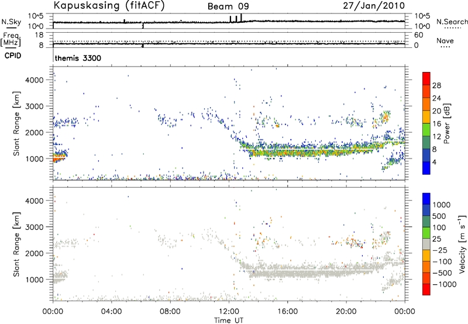This screenshot has width=468, height=324.
Task: Pick the teal Power segment between 8 and 12
Action: point(426,143)
